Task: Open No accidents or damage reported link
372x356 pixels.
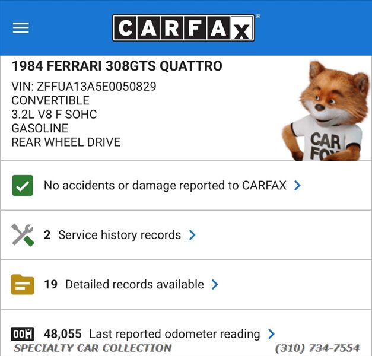Action: [x=165, y=185]
